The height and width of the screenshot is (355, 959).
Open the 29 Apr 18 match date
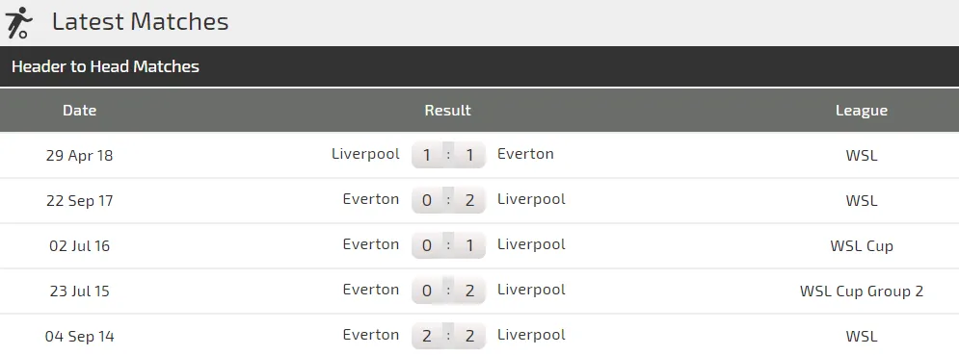coord(79,155)
